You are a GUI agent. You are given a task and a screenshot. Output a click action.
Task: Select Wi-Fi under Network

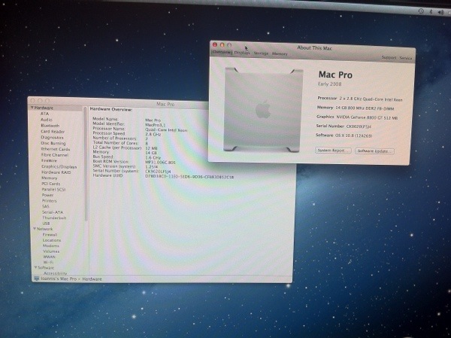point(48,262)
